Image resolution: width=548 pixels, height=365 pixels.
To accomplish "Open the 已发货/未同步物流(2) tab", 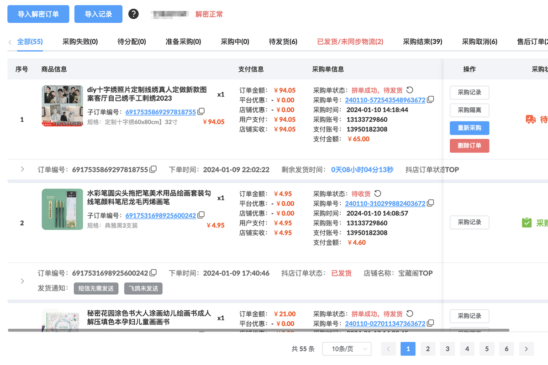I will pos(350,42).
